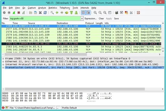Viewport: 166px width, 111px height.
Task: Expand Transmission Control Protocol node
Action: tap(3, 68)
